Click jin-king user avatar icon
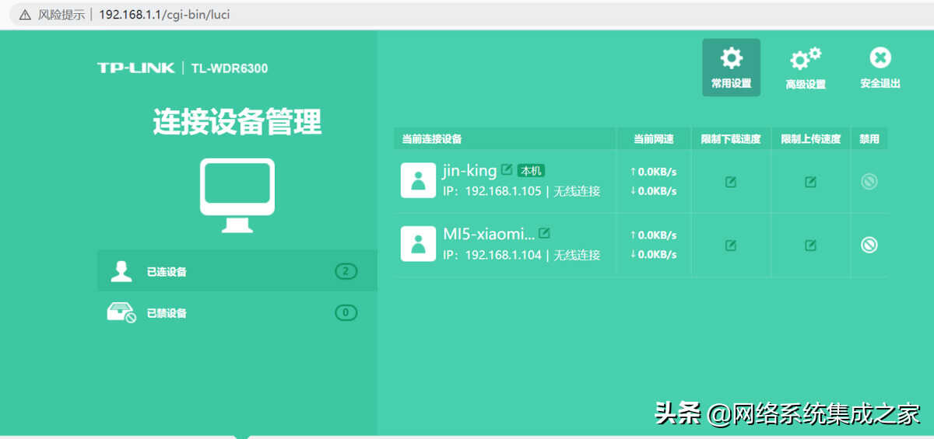 point(418,180)
